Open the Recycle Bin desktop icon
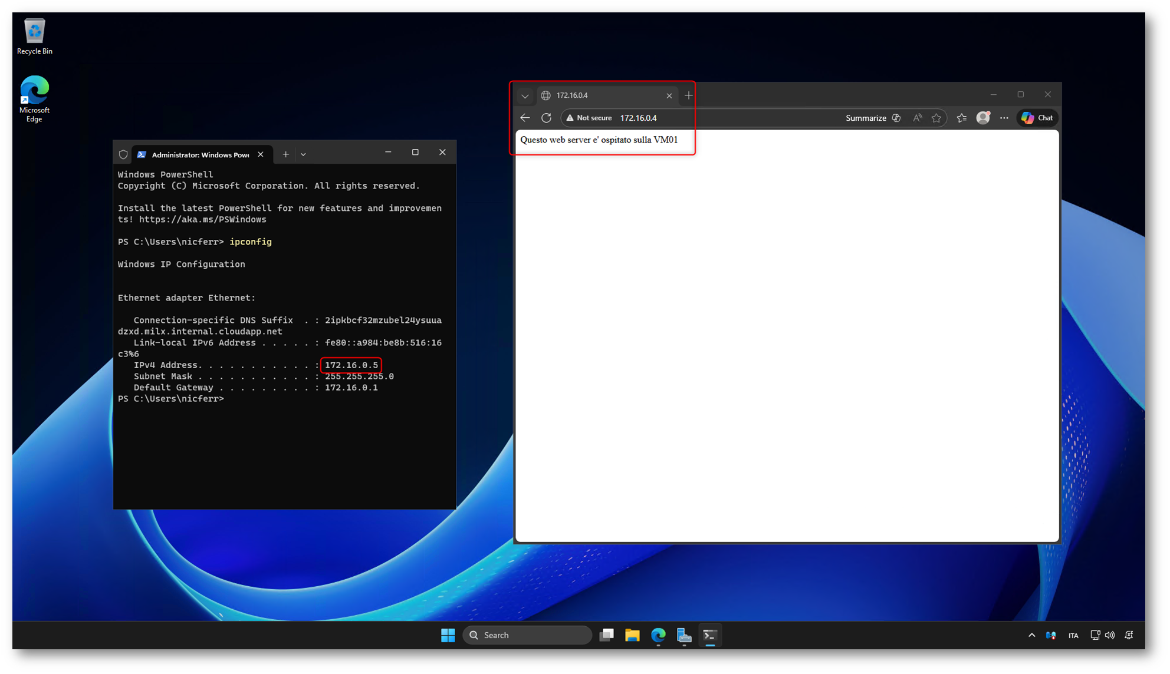 [x=34, y=37]
